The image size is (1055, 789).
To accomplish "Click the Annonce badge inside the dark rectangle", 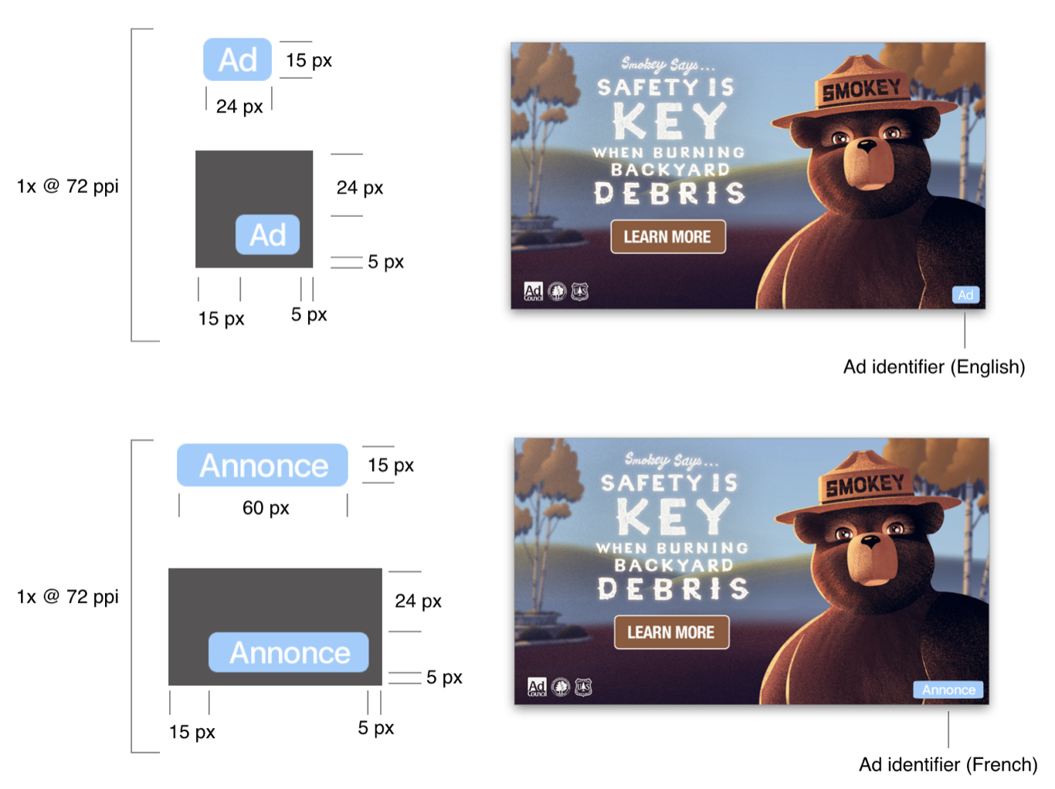I will click(x=289, y=652).
